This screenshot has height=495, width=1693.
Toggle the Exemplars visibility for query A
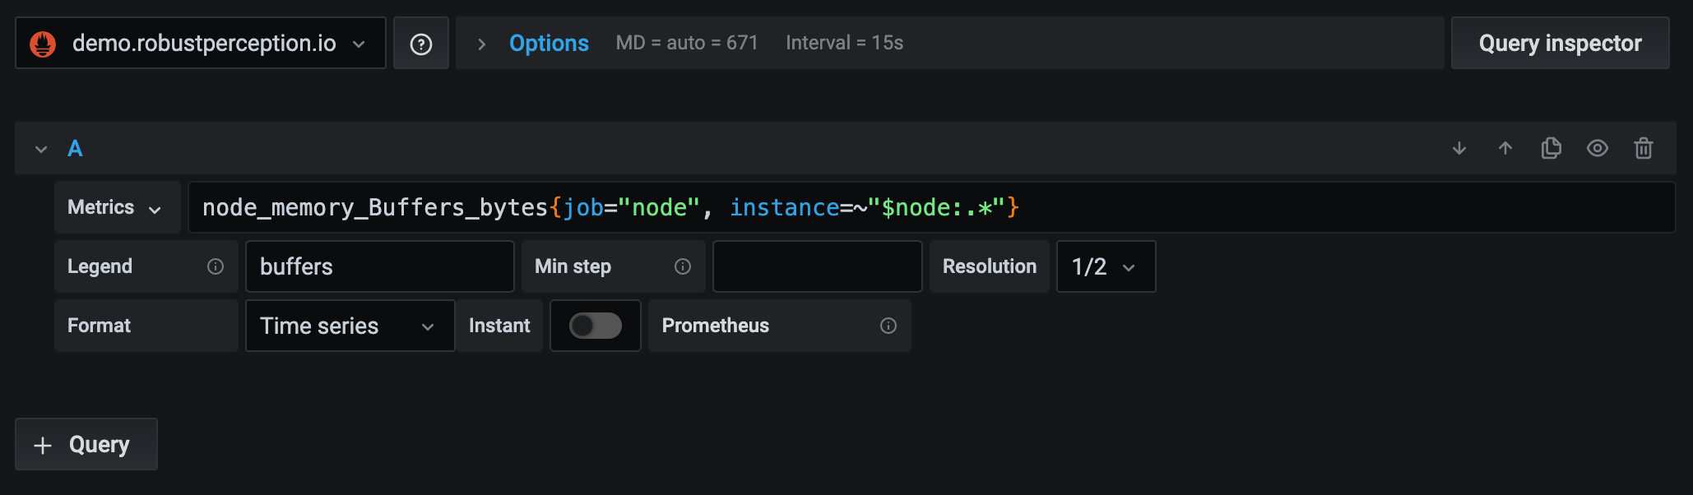(x=1598, y=148)
